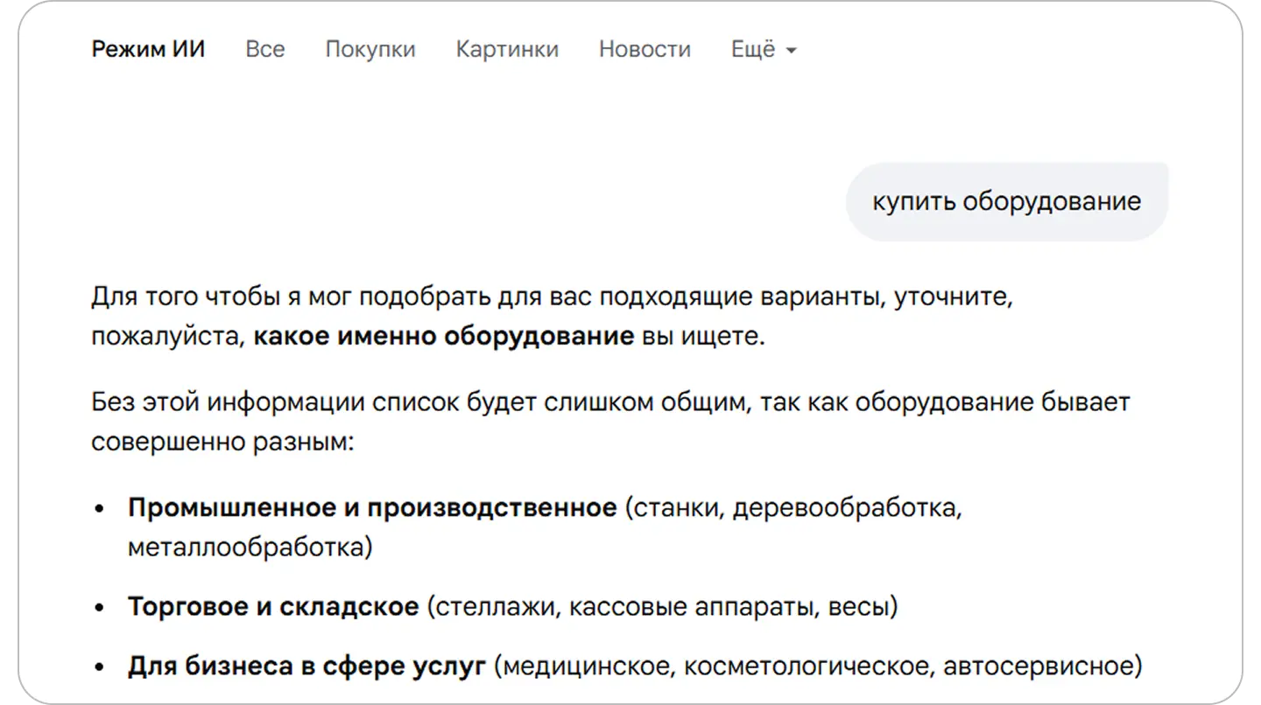Viewport: 1261px width, 705px height.
Task: Open the Картинки tab
Action: (507, 49)
